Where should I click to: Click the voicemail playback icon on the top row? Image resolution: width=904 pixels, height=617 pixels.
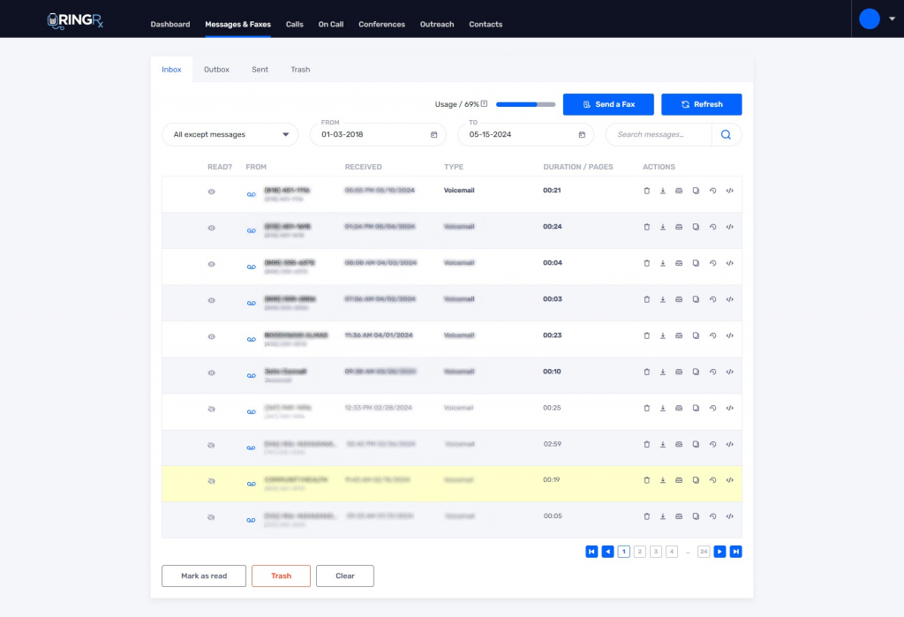click(x=251, y=192)
